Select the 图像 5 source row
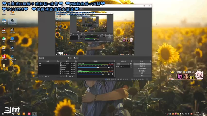Viewport: 207px width, 116px height. [68, 68]
